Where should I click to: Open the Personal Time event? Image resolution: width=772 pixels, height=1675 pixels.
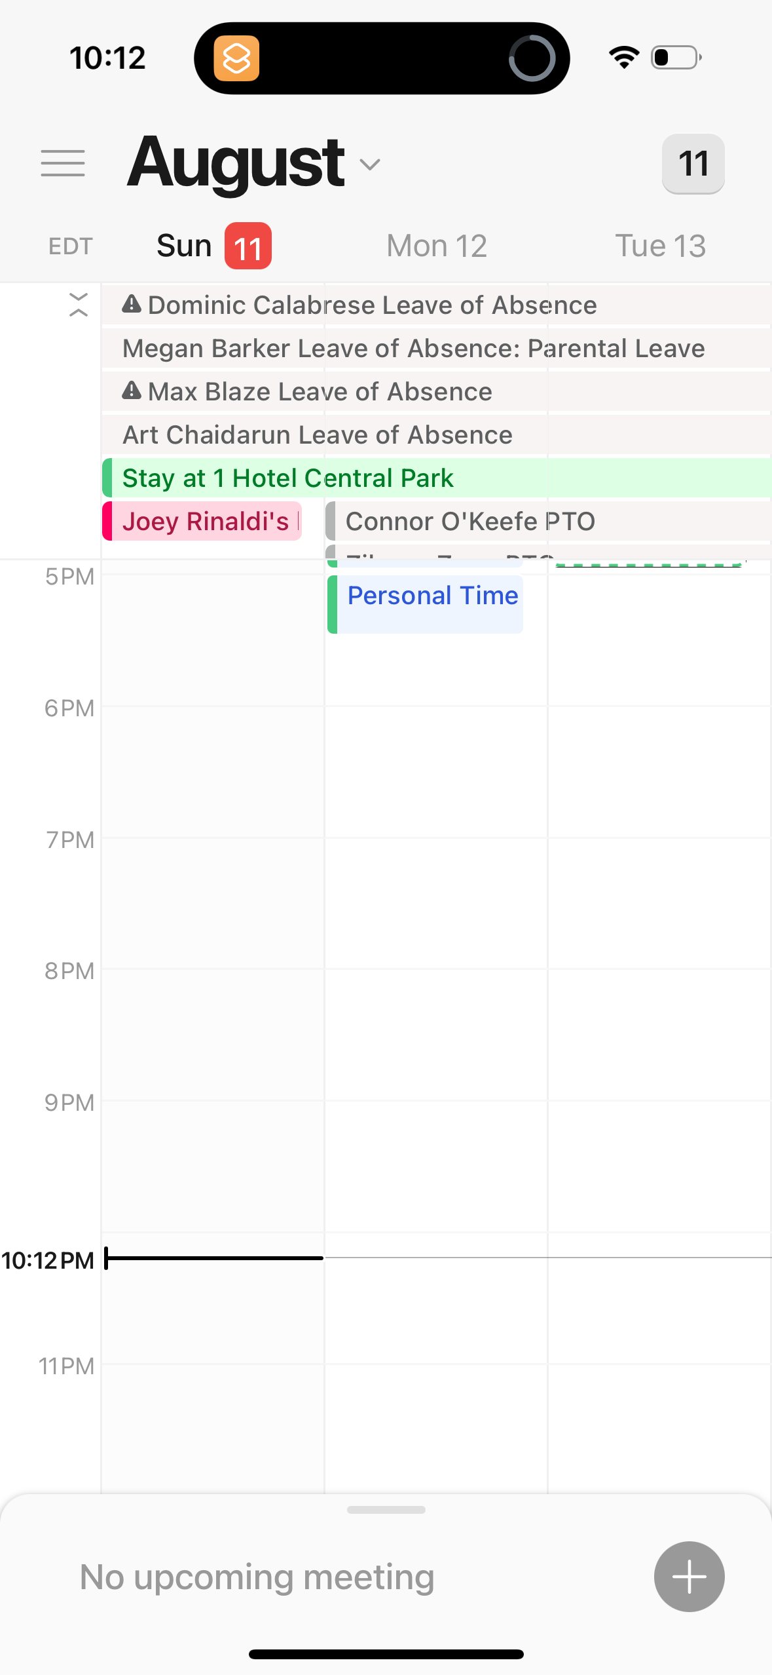click(424, 603)
